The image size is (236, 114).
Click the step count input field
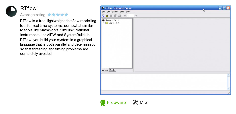click(x=130, y=16)
